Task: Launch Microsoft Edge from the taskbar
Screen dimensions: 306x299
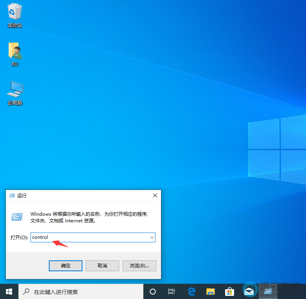Action: [191, 292]
